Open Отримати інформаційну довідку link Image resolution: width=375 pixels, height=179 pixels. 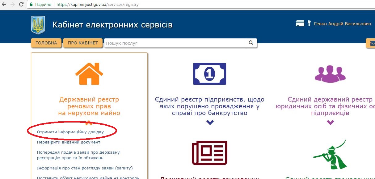point(70,132)
